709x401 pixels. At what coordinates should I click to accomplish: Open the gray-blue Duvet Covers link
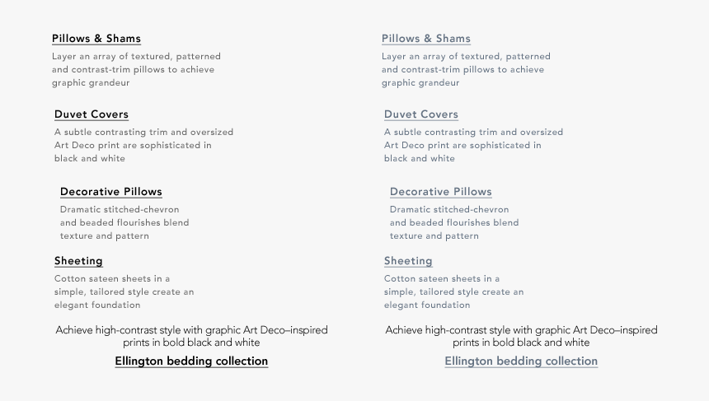(421, 114)
